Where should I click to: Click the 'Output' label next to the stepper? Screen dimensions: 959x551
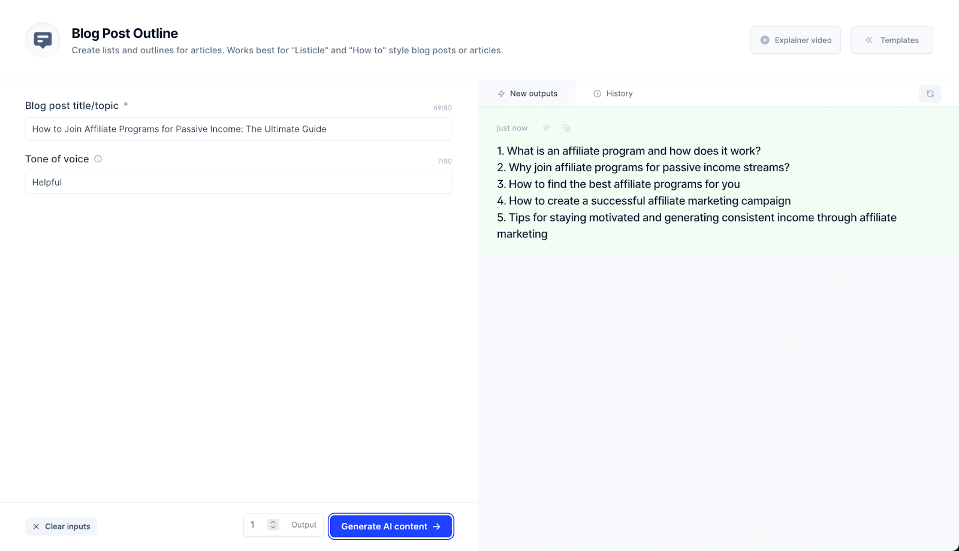coord(304,525)
